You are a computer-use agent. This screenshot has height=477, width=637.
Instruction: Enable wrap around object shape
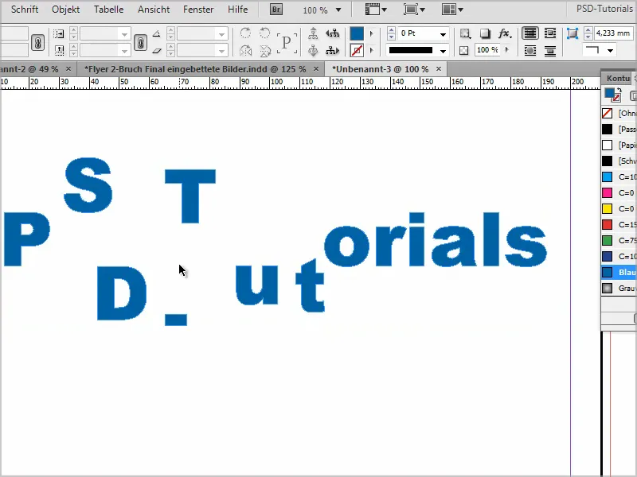(530, 51)
